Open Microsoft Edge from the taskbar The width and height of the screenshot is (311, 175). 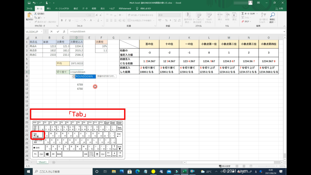tap(137, 172)
